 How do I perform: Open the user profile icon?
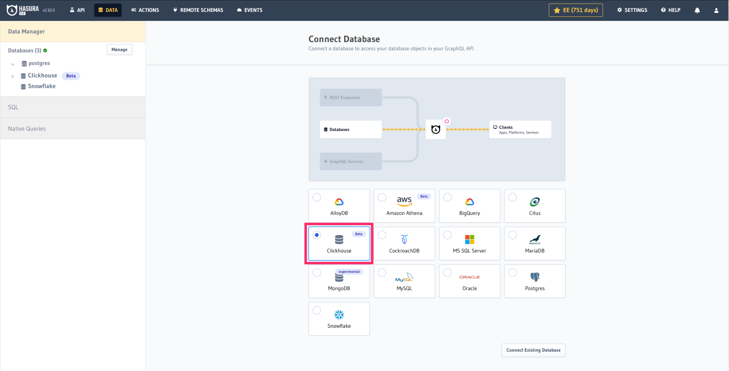coord(716,10)
